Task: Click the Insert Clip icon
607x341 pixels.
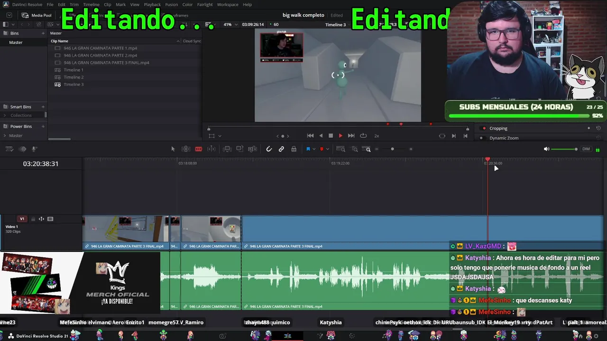Action: tap(227, 149)
